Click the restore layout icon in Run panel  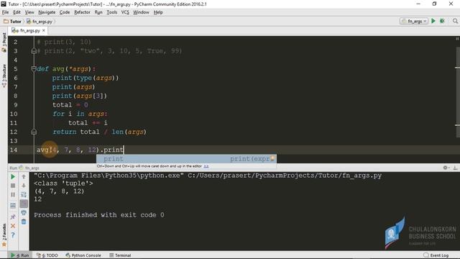point(13,206)
